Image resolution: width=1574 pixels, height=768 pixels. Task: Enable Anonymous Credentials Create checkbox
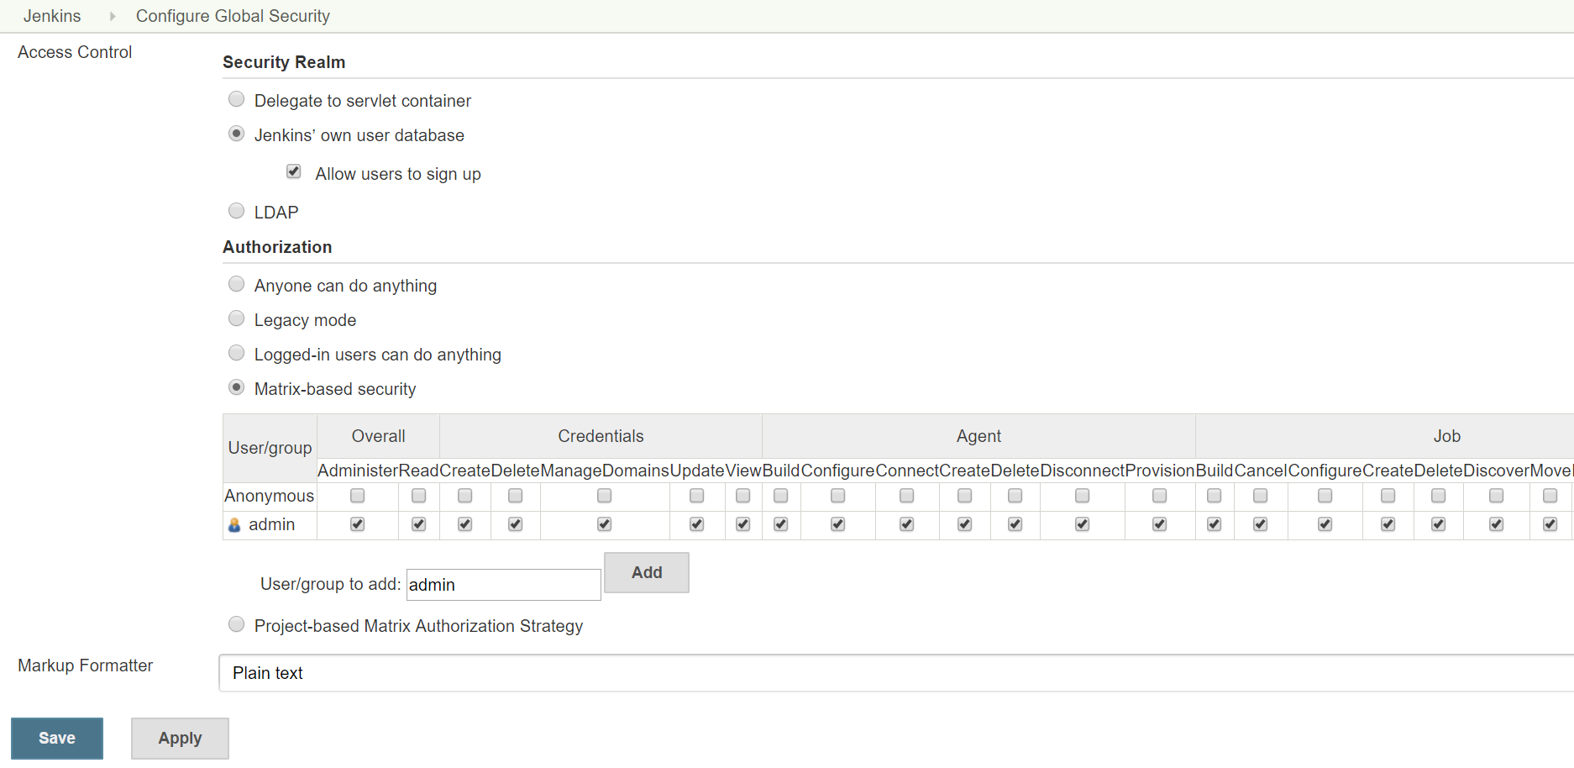coord(465,496)
